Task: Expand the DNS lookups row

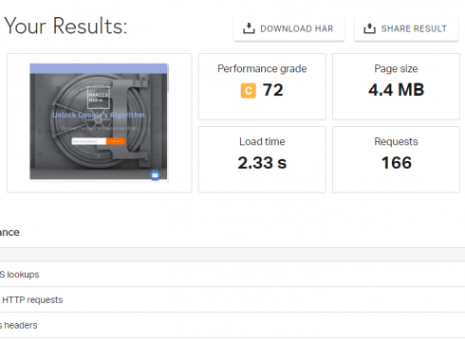Action: 232,275
